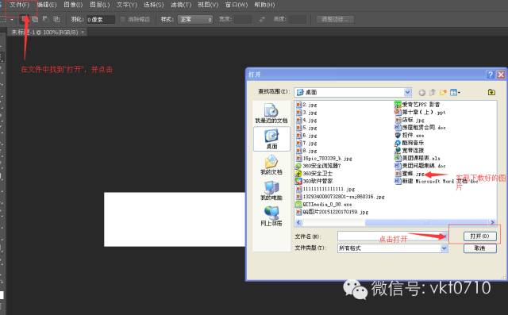Select the 店标.jpg file
The height and width of the screenshot is (315, 508).
pos(410,120)
